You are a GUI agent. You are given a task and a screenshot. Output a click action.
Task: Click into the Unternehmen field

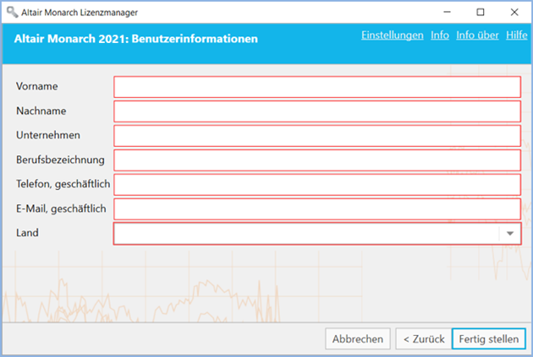tap(317, 136)
